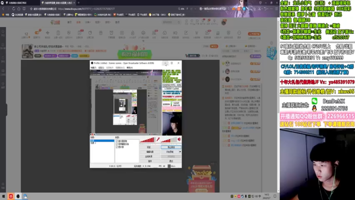Image resolution: width=355 pixels, height=200 pixels.
Task: Click the pencil edit icon in Douyu toolbar
Action: click(x=185, y=33)
